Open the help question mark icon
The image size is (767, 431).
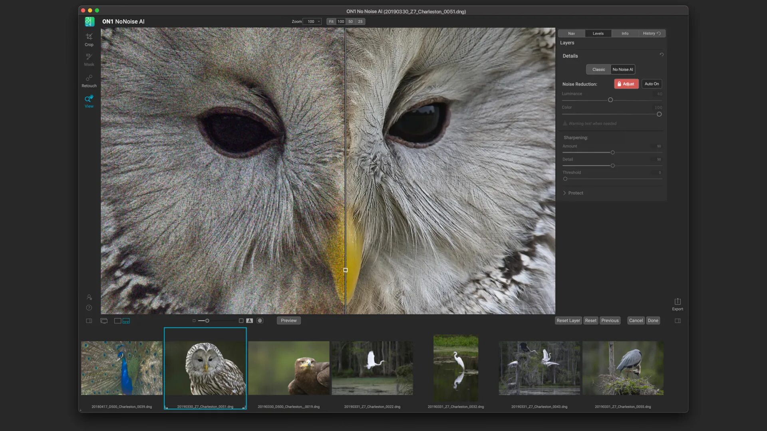(x=89, y=308)
